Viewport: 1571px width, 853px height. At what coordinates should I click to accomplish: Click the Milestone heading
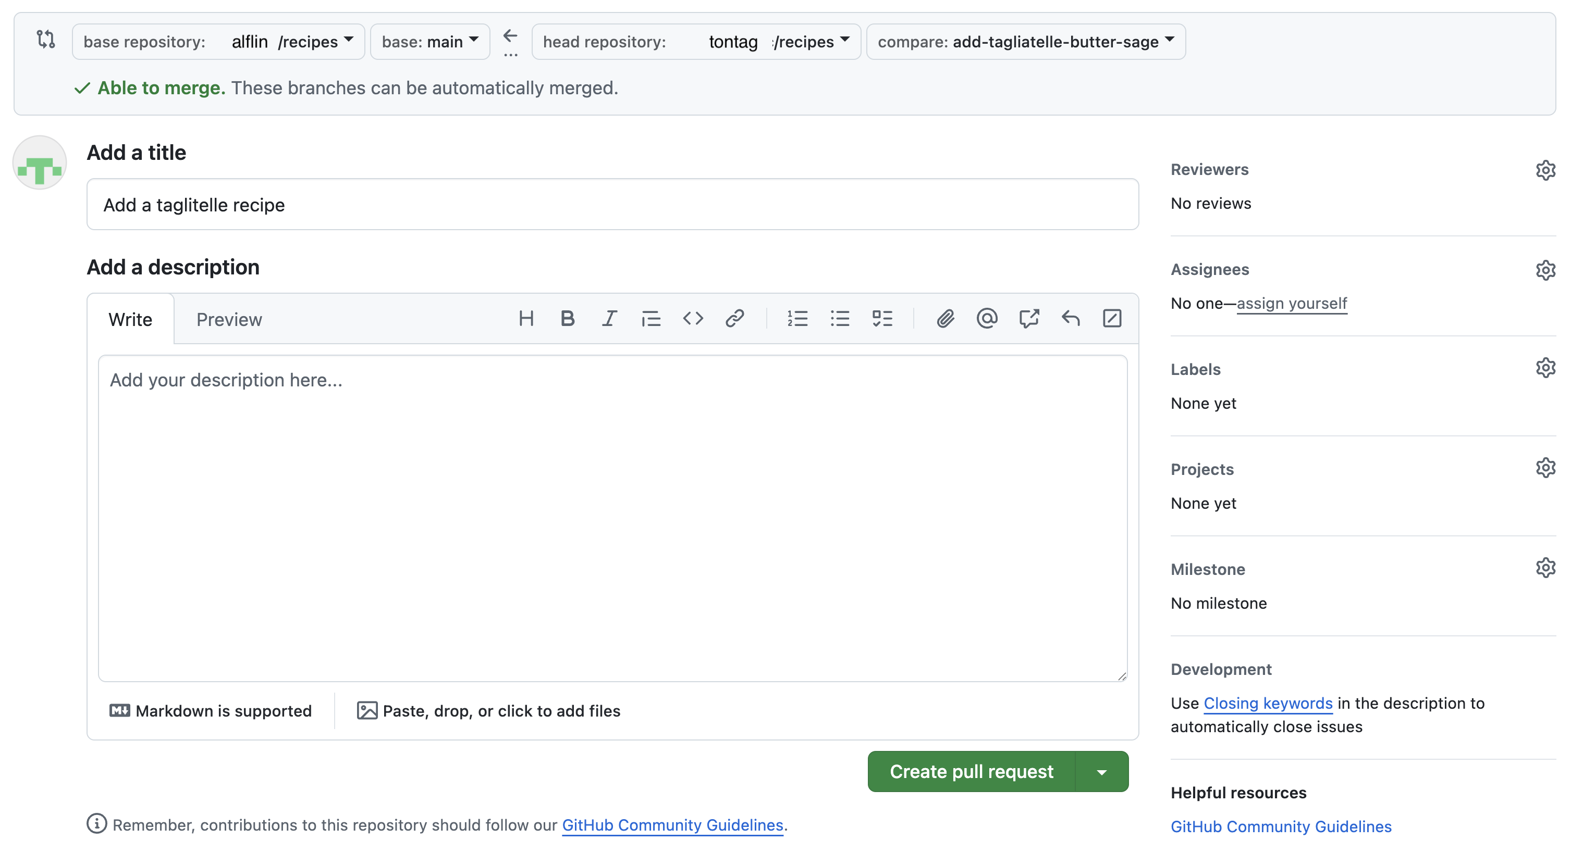(1208, 569)
